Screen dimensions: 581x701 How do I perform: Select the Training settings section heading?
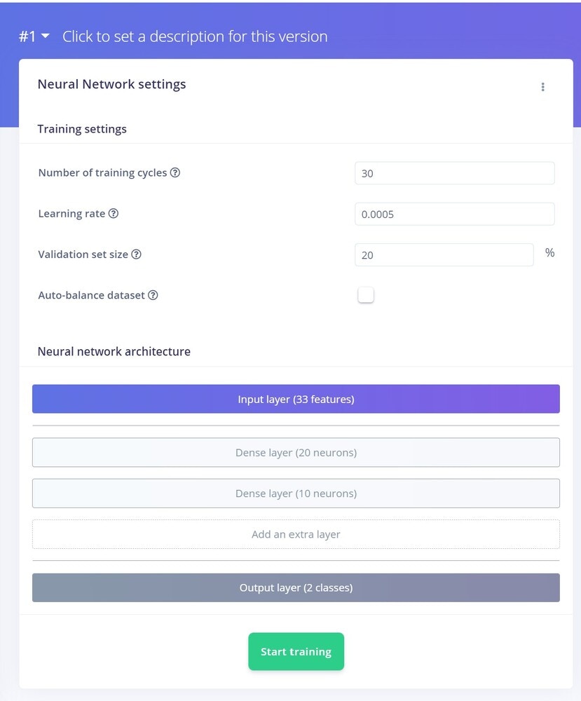pyautogui.click(x=82, y=129)
